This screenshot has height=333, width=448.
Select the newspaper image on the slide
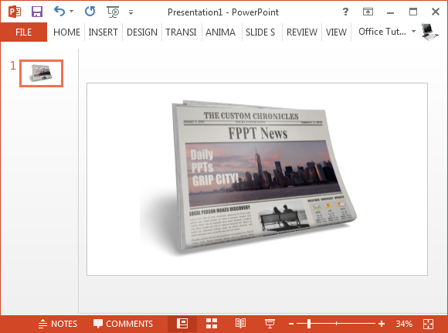tap(248, 177)
